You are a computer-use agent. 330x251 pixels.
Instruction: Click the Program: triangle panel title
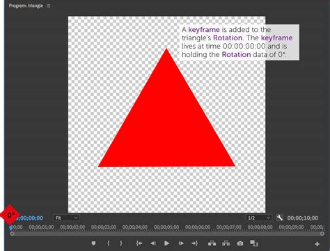click(26, 6)
